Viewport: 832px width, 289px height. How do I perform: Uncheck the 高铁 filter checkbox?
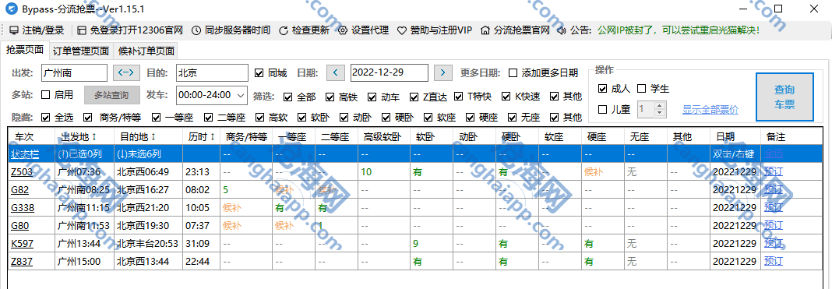pos(330,97)
